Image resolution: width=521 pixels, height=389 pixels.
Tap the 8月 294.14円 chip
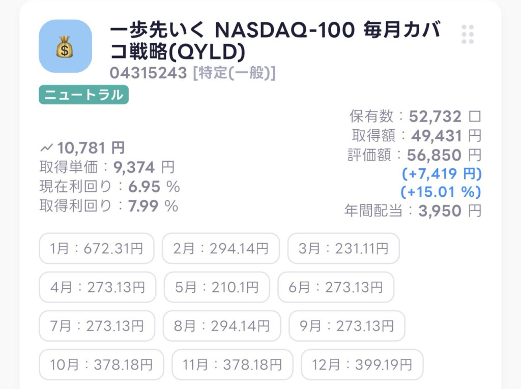click(221, 326)
